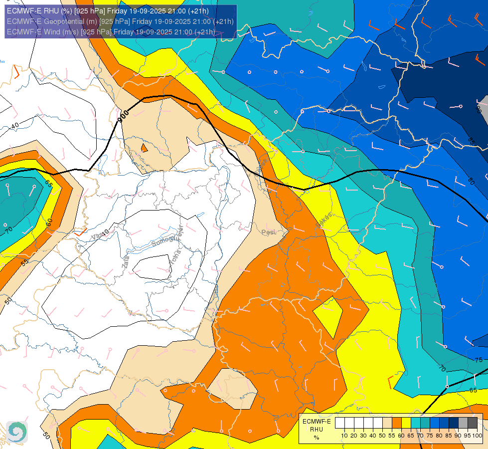Screen dimensions: 488x449
Task: Pick the teal 70–75 legend swatch
Action: [x=425, y=423]
